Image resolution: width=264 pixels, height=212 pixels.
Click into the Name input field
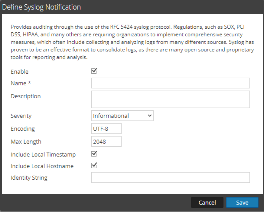coord(170,83)
